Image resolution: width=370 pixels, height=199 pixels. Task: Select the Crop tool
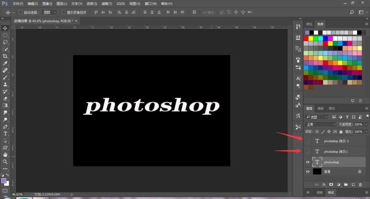(x=5, y=56)
